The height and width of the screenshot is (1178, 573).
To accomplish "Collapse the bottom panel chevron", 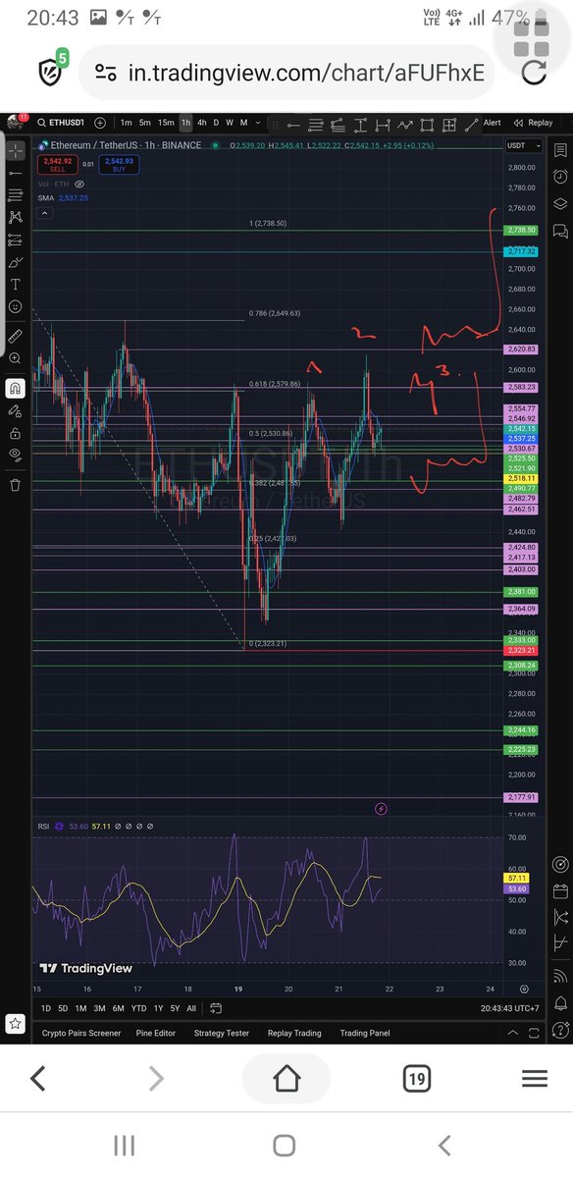I will [x=514, y=1033].
